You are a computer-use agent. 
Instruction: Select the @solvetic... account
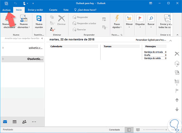23,59
